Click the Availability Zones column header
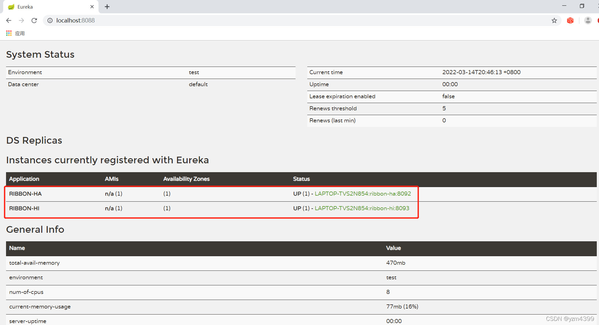This screenshot has height=325, width=599. pos(186,179)
